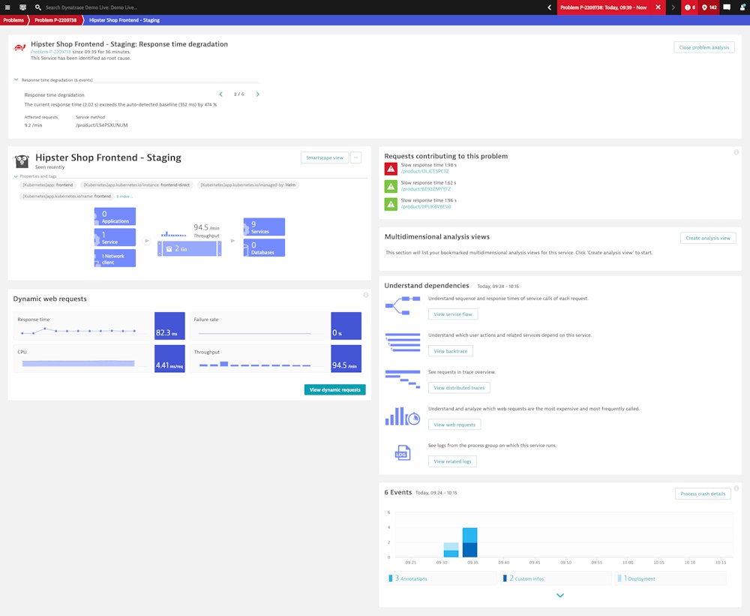Click the green warning icon beside slow response 1.62s

click(390, 186)
